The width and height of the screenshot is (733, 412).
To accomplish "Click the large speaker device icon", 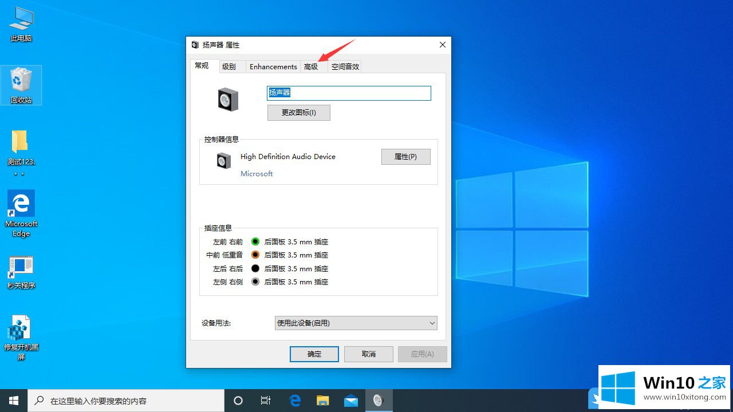I will coord(228,100).
